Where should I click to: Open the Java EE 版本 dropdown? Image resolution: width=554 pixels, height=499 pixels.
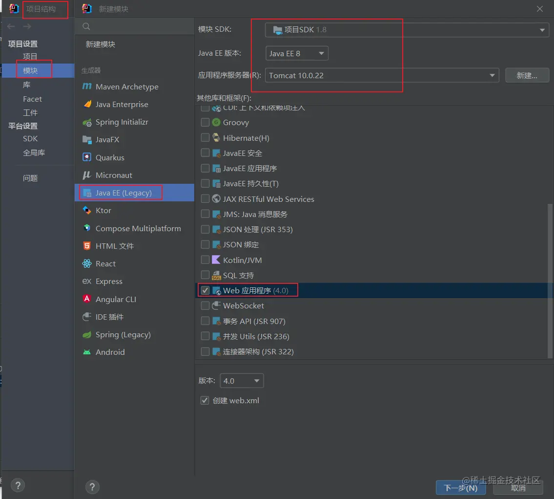(297, 53)
